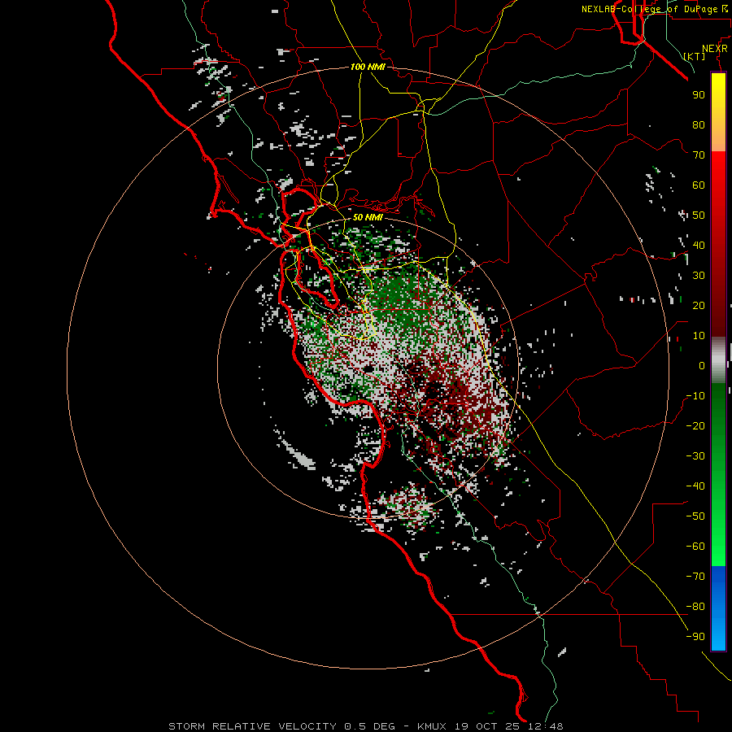Click the -80 scale label
The width and height of the screenshot is (732, 732).
[x=695, y=607]
